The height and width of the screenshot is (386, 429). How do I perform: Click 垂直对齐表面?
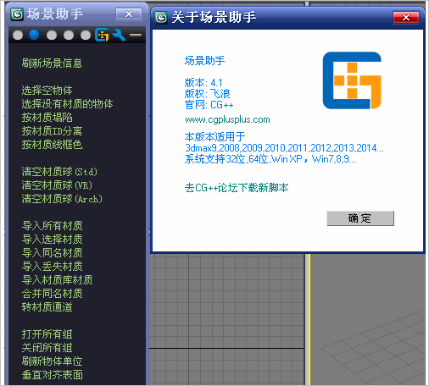pos(52,375)
